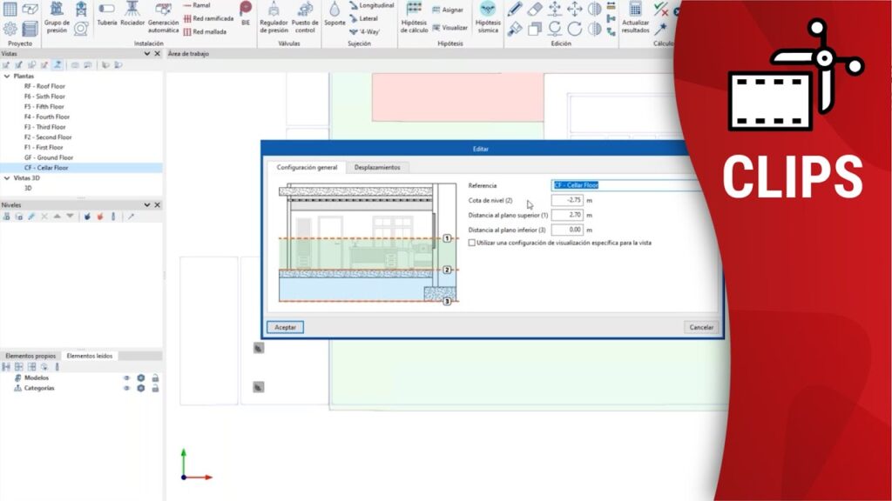Viewport: 892px width, 501px height.
Task: Toggle lock icon for Categorías
Action: click(x=155, y=389)
